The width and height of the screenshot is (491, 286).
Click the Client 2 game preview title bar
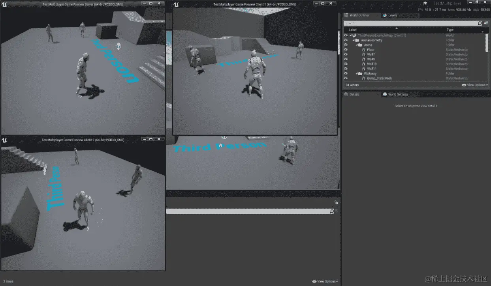83,140
